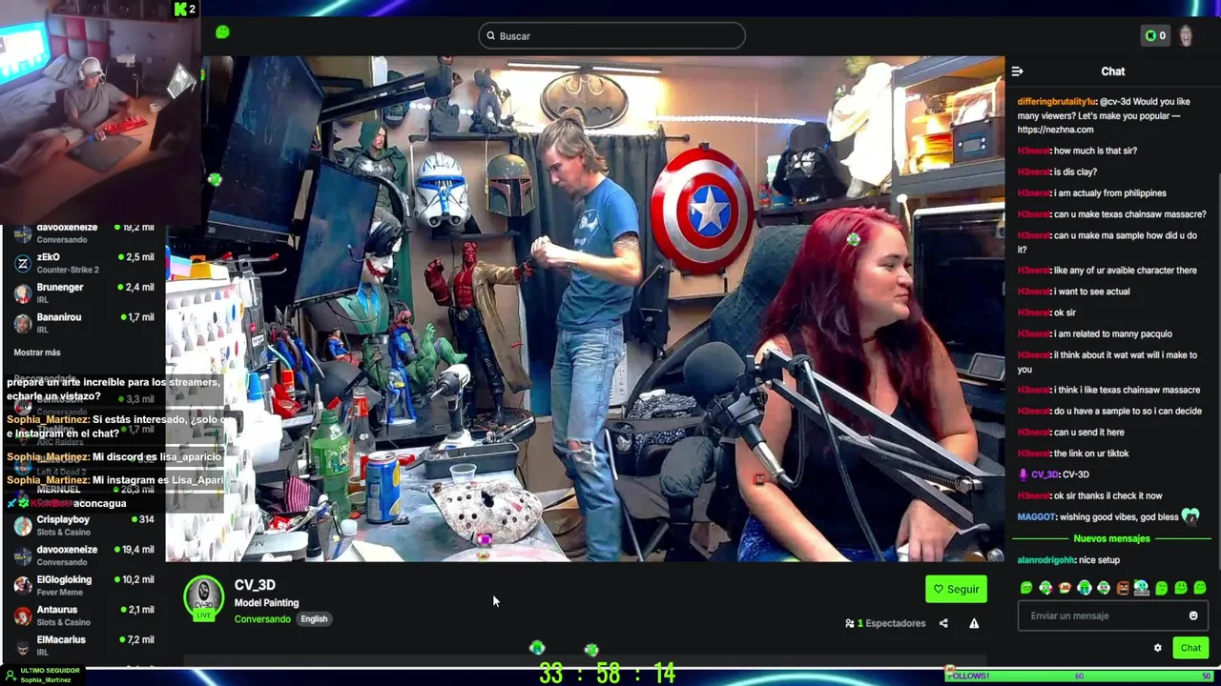
Task: Click the green Chat send button
Action: click(1190, 648)
